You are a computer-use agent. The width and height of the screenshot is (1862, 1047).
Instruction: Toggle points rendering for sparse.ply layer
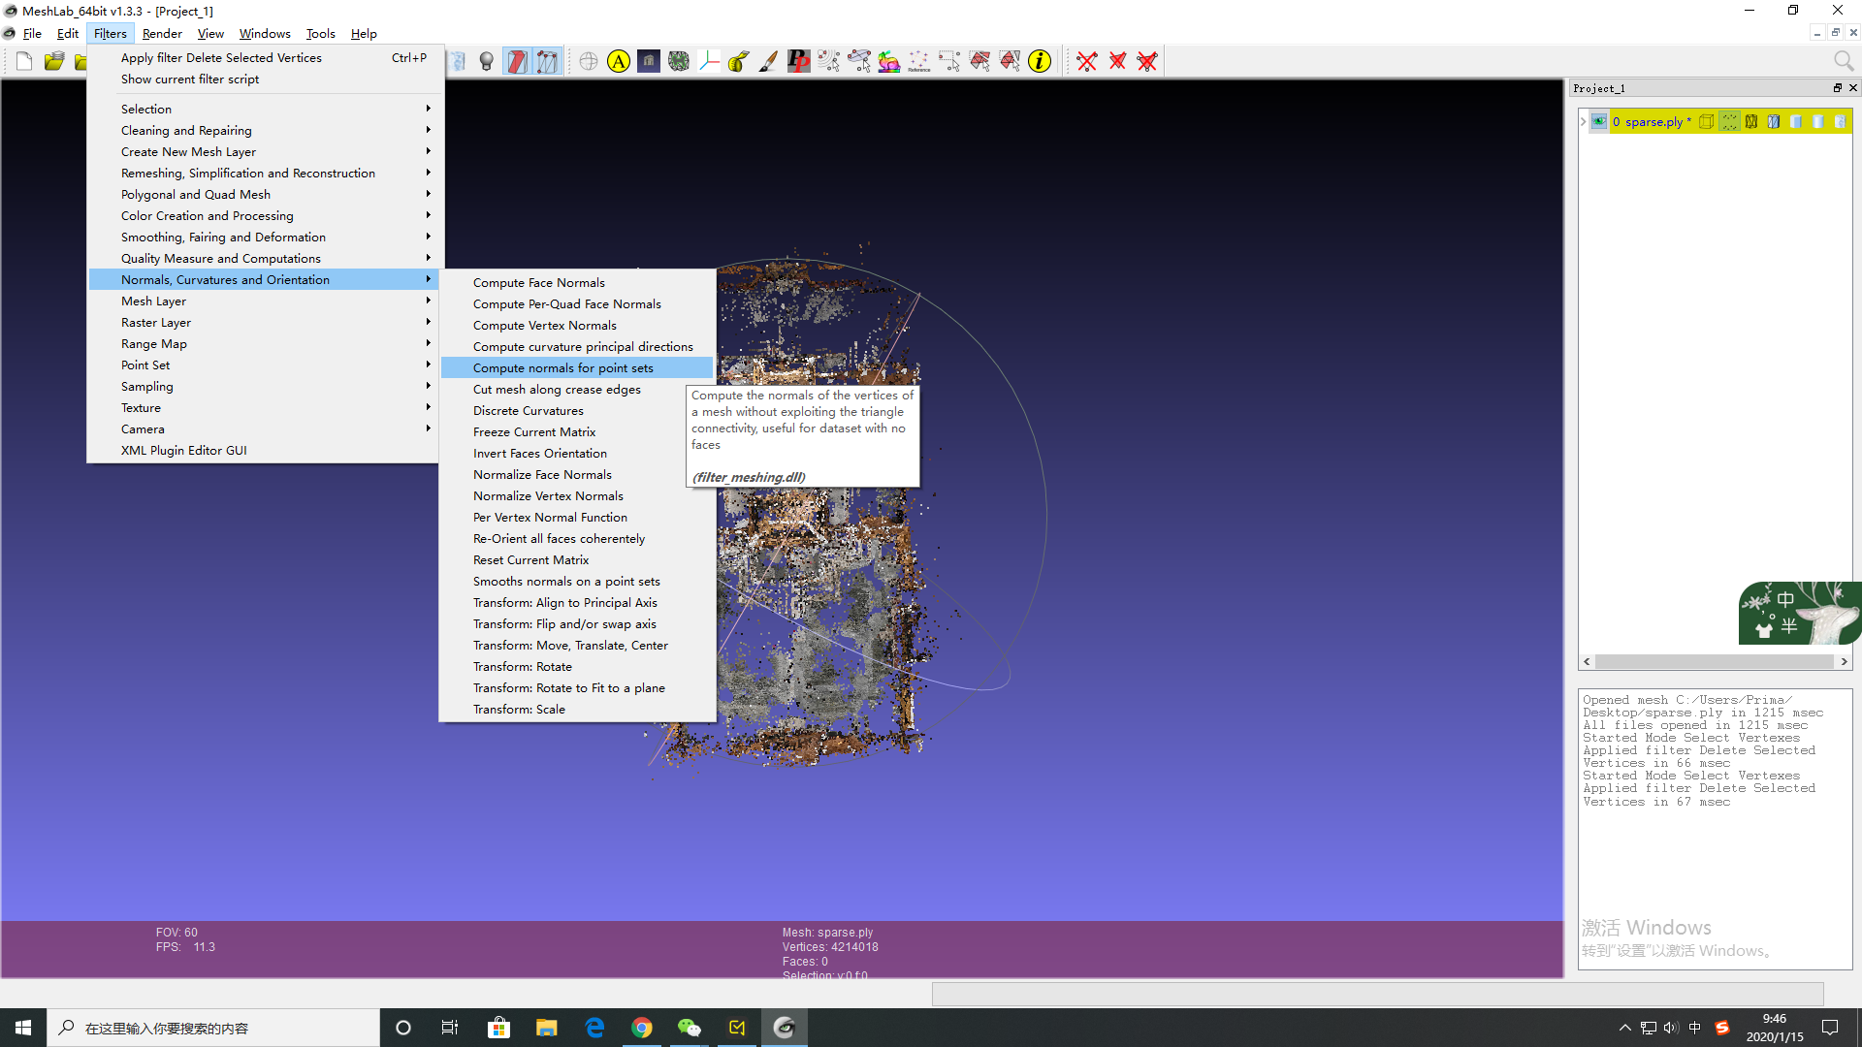[1729, 122]
